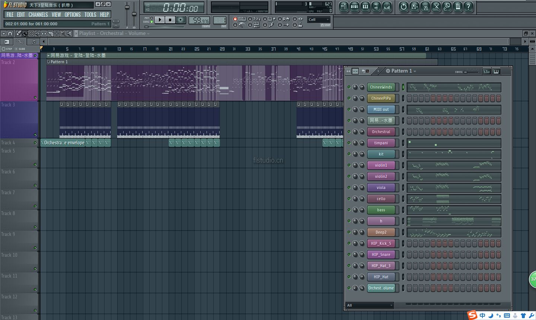The image size is (536, 320).
Task: Open the Step Sequencer window icon
Action: point(354,6)
